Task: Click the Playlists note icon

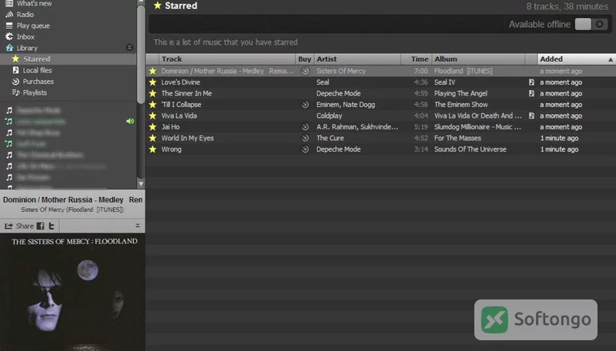Action: [x=15, y=92]
